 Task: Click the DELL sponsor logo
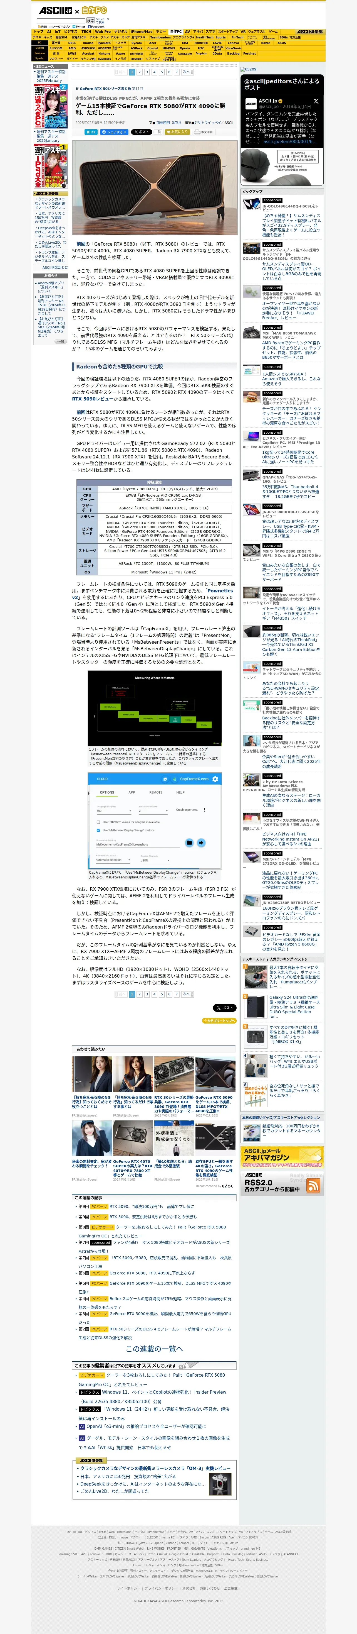tap(72, 43)
